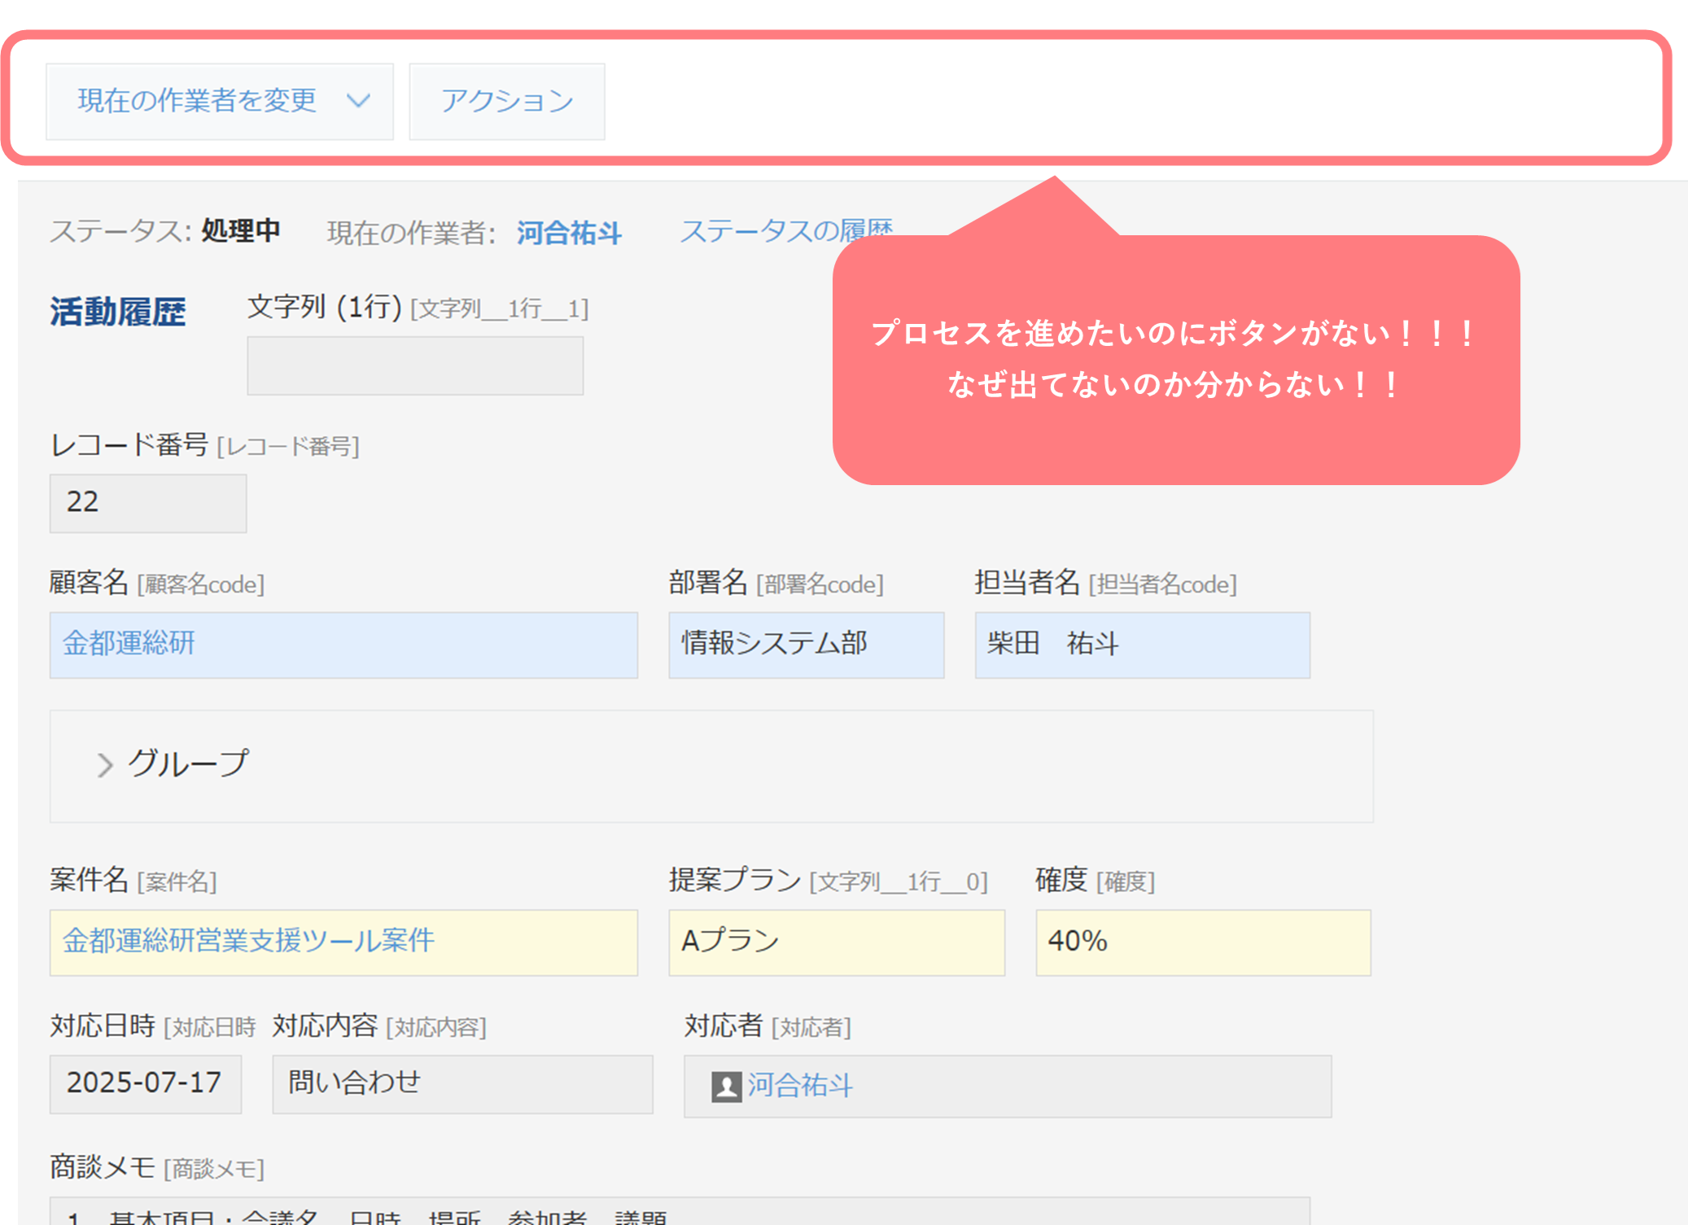Open the 現在の作業者を変更 dropdown
Viewport: 1688px width, 1225px height.
tap(197, 101)
